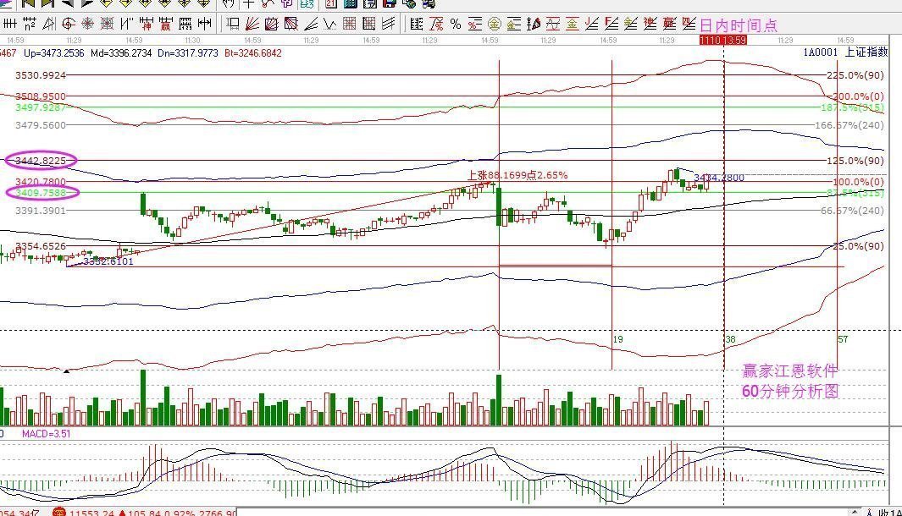Screen dimensions: 902x516
Task: Click the 225.0%(90) percentage label
Action: (x=855, y=75)
